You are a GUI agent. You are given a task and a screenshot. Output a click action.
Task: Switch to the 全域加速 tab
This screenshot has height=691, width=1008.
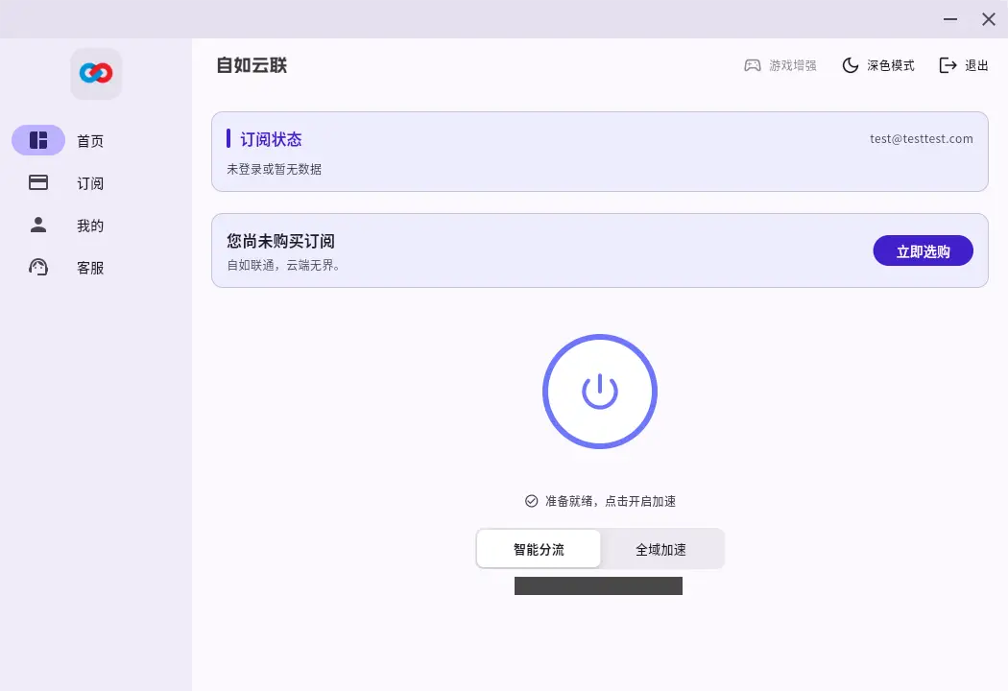click(x=661, y=548)
